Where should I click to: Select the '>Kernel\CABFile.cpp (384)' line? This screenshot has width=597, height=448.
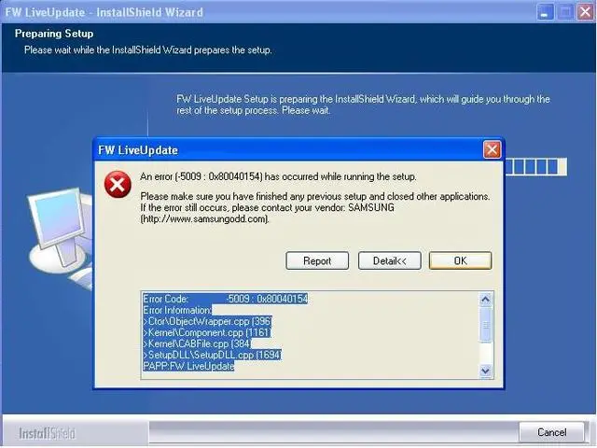[197, 343]
